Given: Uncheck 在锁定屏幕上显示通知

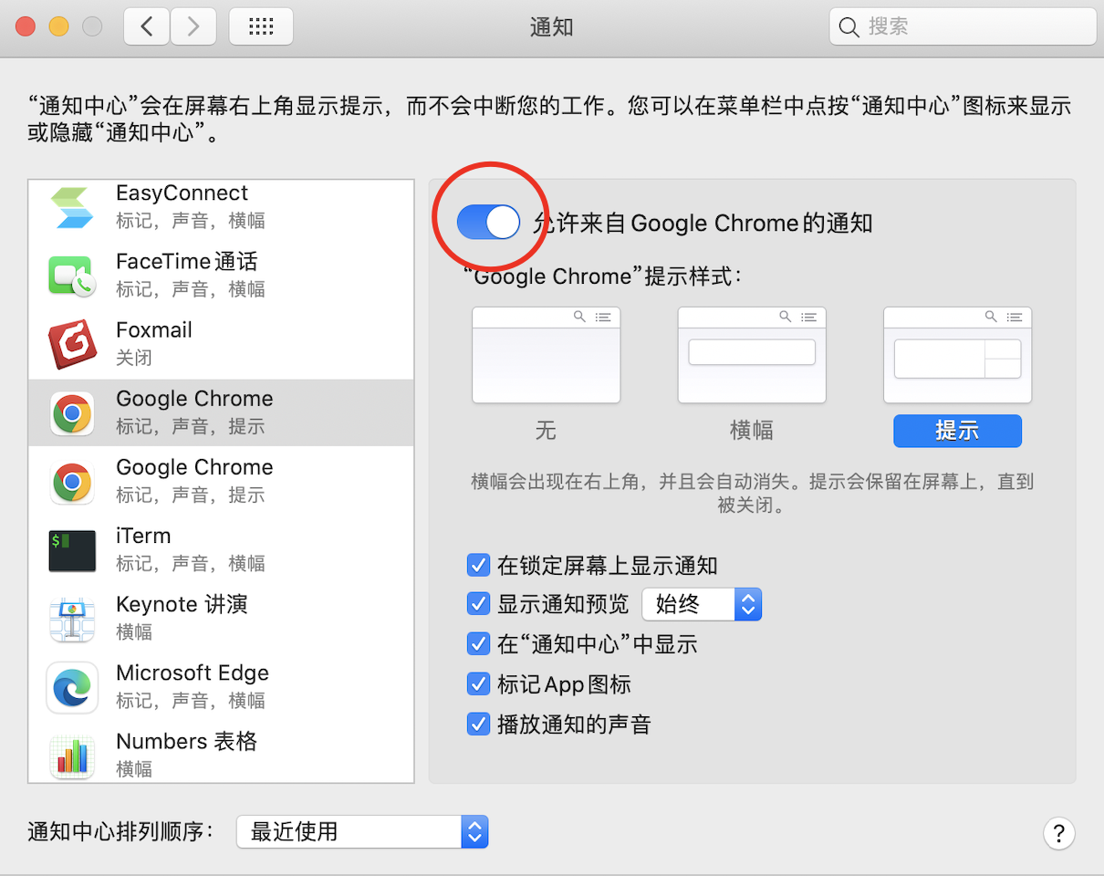Looking at the screenshot, I should point(478,565).
